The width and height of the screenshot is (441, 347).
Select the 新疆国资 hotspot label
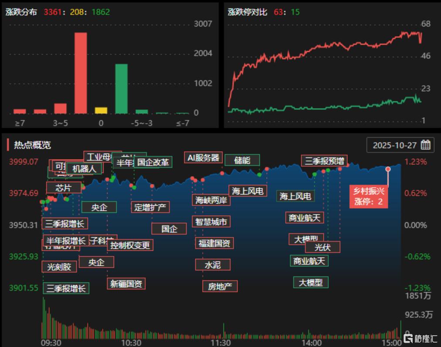[x=126, y=284]
